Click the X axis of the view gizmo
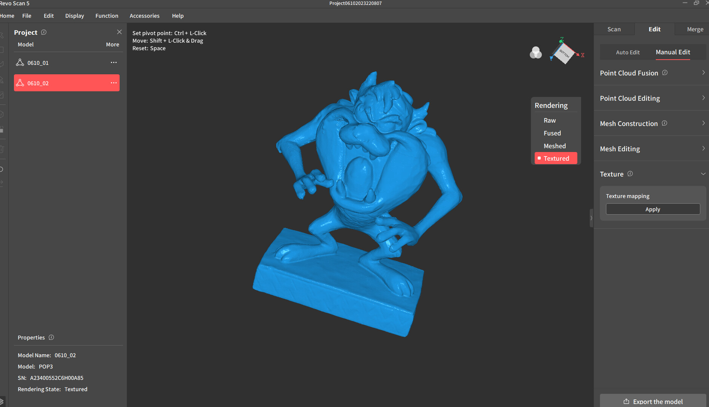This screenshot has height=407, width=709. point(582,55)
